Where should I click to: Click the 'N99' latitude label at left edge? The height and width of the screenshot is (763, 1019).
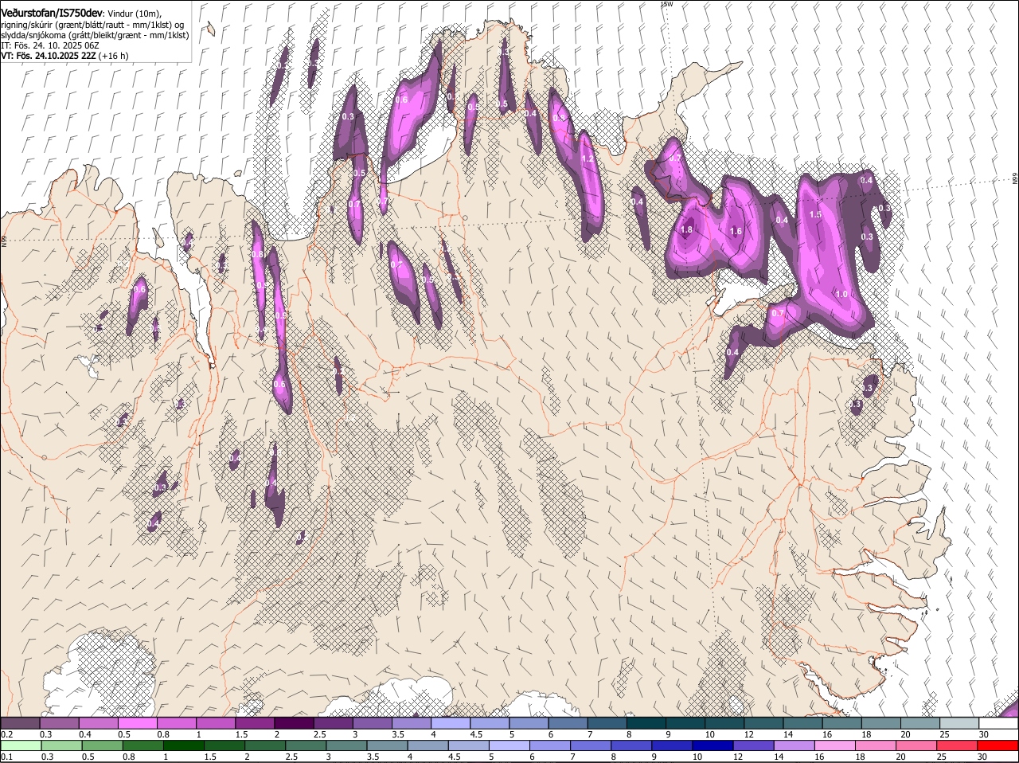(3, 240)
